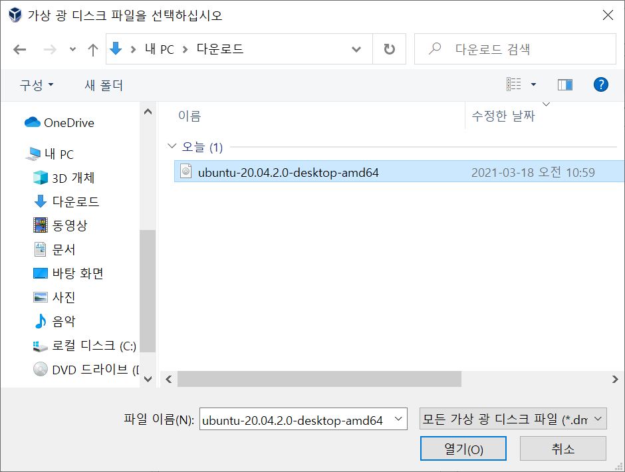This screenshot has height=472, width=625.
Task: Click the magnifier search icon
Action: 434,49
